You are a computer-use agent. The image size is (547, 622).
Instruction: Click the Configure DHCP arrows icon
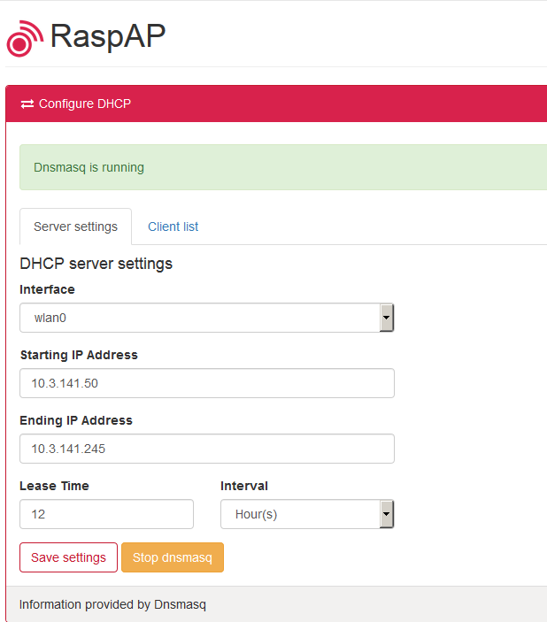(x=27, y=104)
